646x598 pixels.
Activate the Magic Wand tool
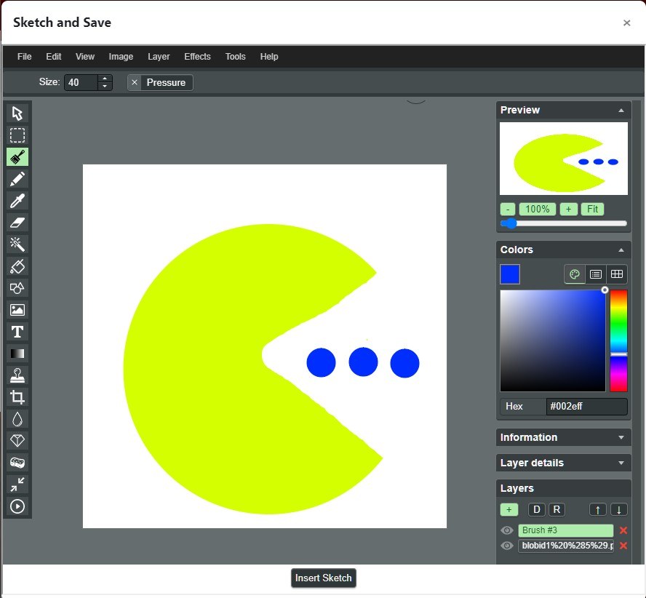[17, 244]
